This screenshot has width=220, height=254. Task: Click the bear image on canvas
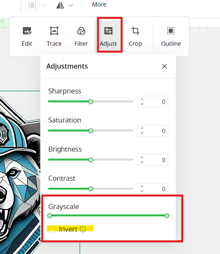coord(20,172)
